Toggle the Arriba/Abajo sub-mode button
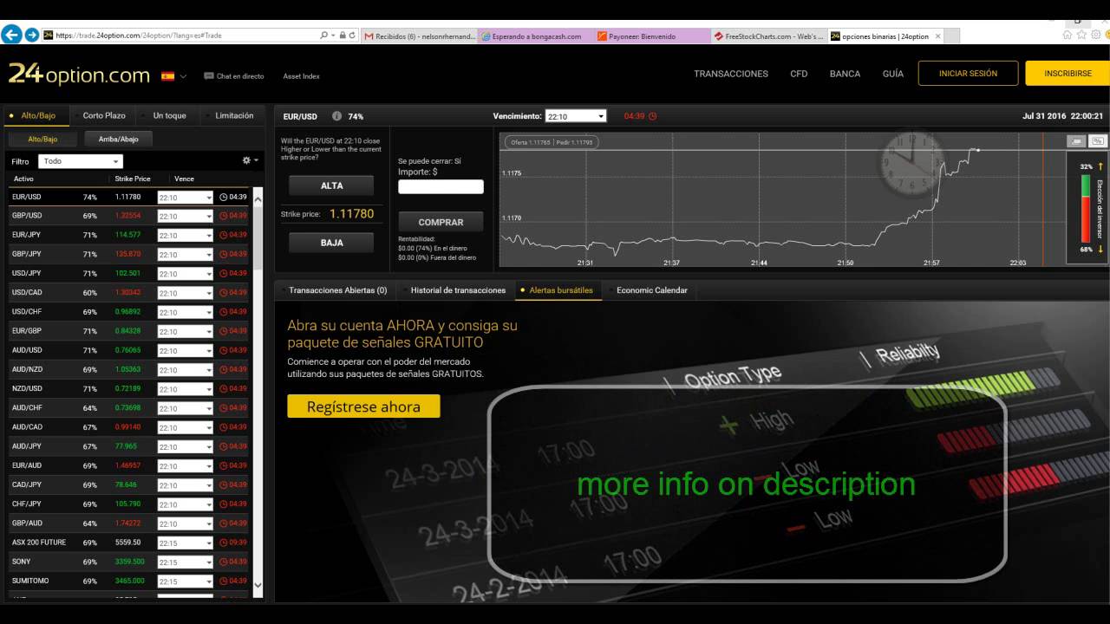The image size is (1110, 624). [x=119, y=139]
